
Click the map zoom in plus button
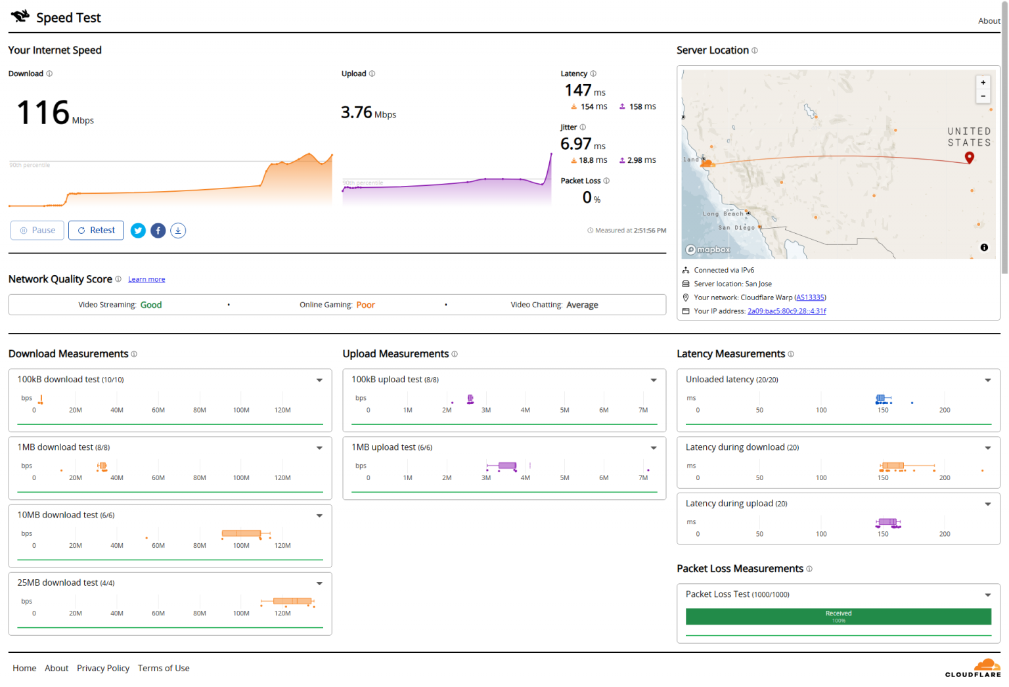[x=983, y=83]
